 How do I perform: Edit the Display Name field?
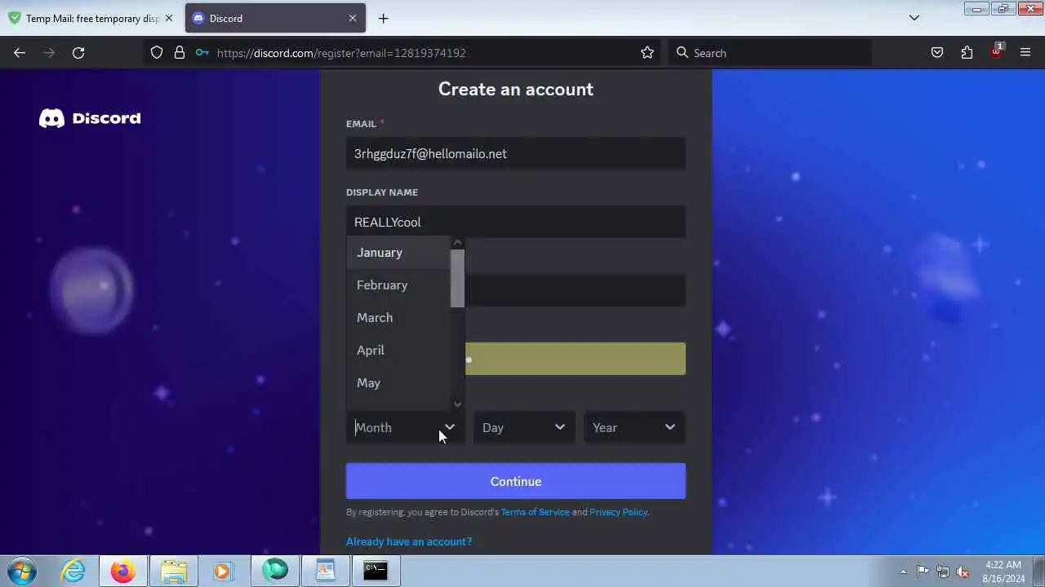click(516, 222)
